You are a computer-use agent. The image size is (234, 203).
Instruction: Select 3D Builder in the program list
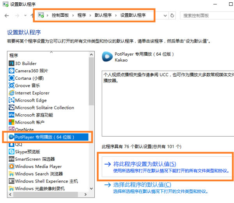[26, 63]
